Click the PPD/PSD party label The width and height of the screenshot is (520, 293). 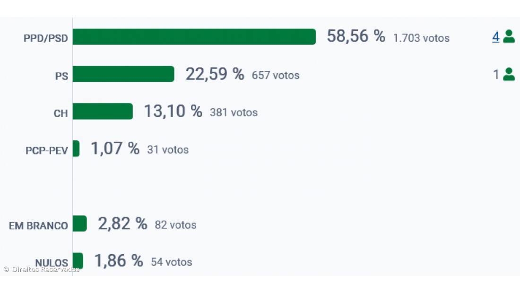tap(46, 39)
